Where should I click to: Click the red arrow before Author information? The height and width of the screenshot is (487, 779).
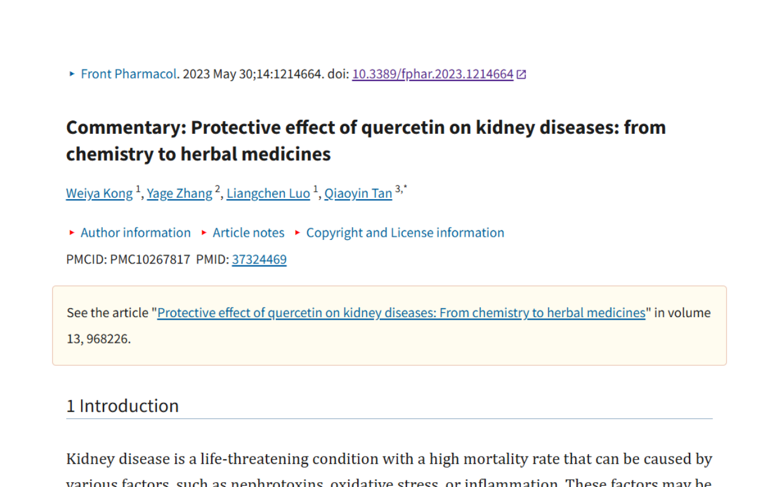click(x=71, y=233)
